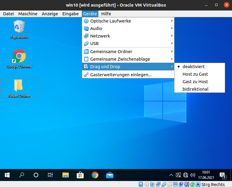Open the Anzeige menu

pos(50,14)
